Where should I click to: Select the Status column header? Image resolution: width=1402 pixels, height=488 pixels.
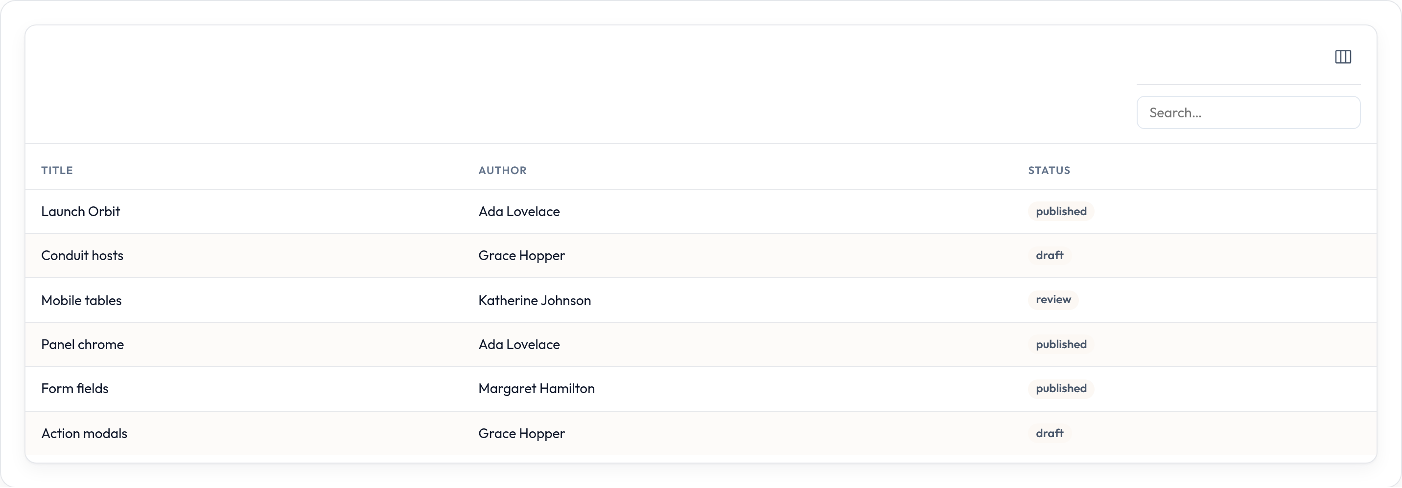pyautogui.click(x=1049, y=170)
